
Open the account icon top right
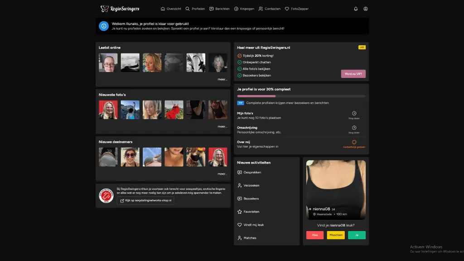point(365,9)
